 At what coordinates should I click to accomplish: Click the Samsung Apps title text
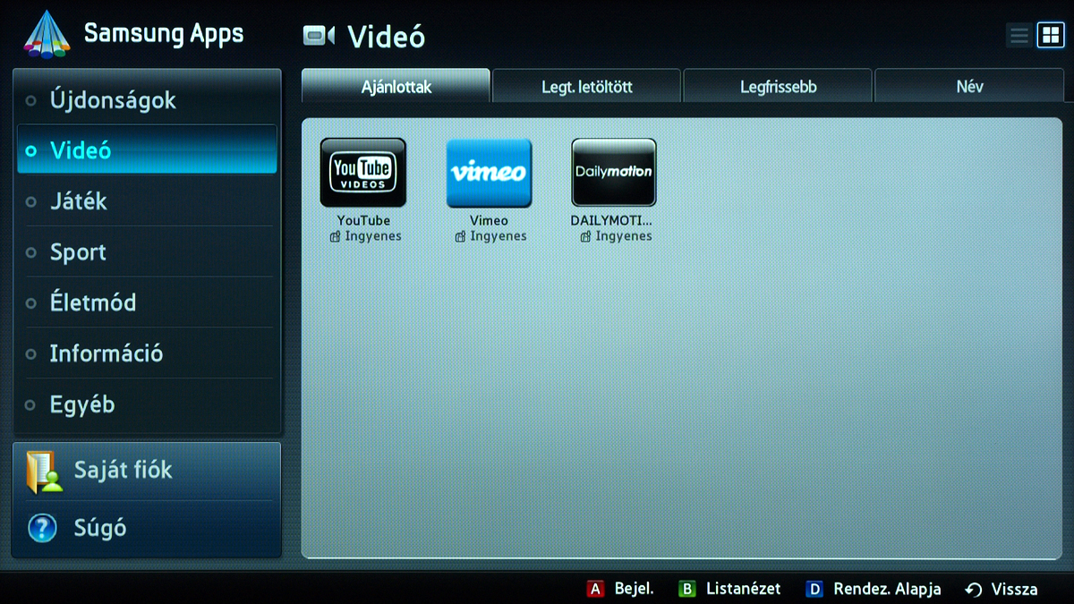(x=164, y=34)
